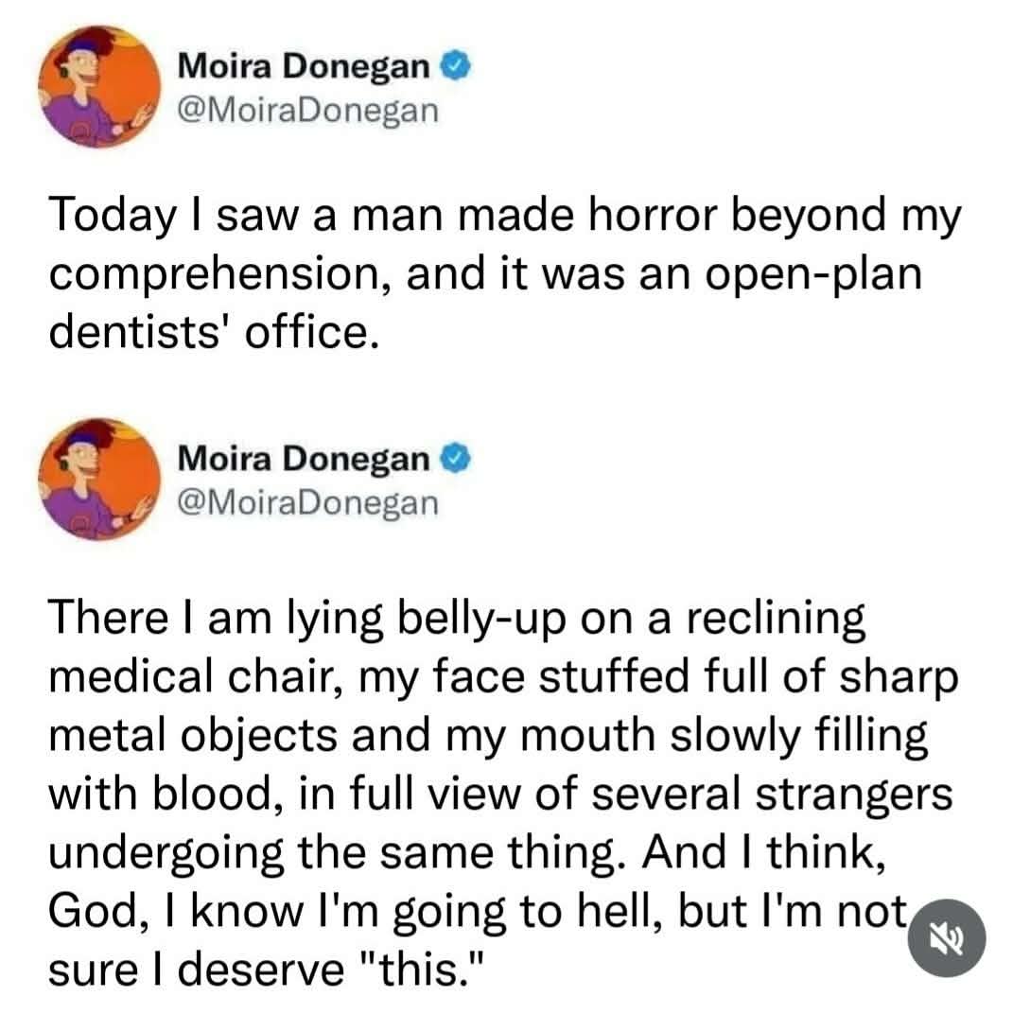Open Moira Donegan's name in second tweet
The height and width of the screenshot is (1014, 1013).
pyautogui.click(x=304, y=461)
